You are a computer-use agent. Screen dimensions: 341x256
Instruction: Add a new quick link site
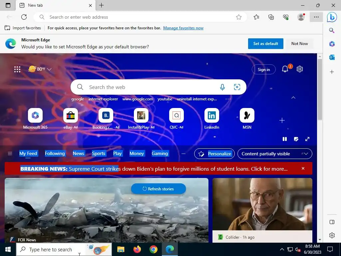(282, 120)
